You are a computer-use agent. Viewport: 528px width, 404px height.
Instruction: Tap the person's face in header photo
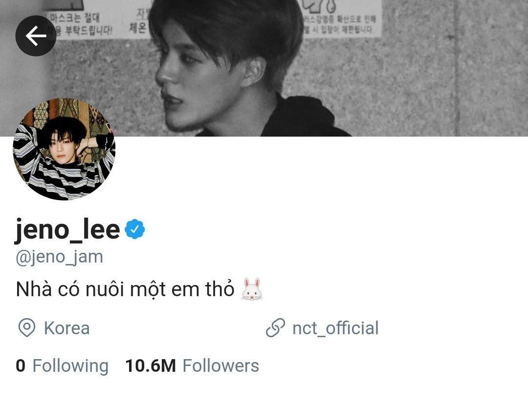pos(198,84)
